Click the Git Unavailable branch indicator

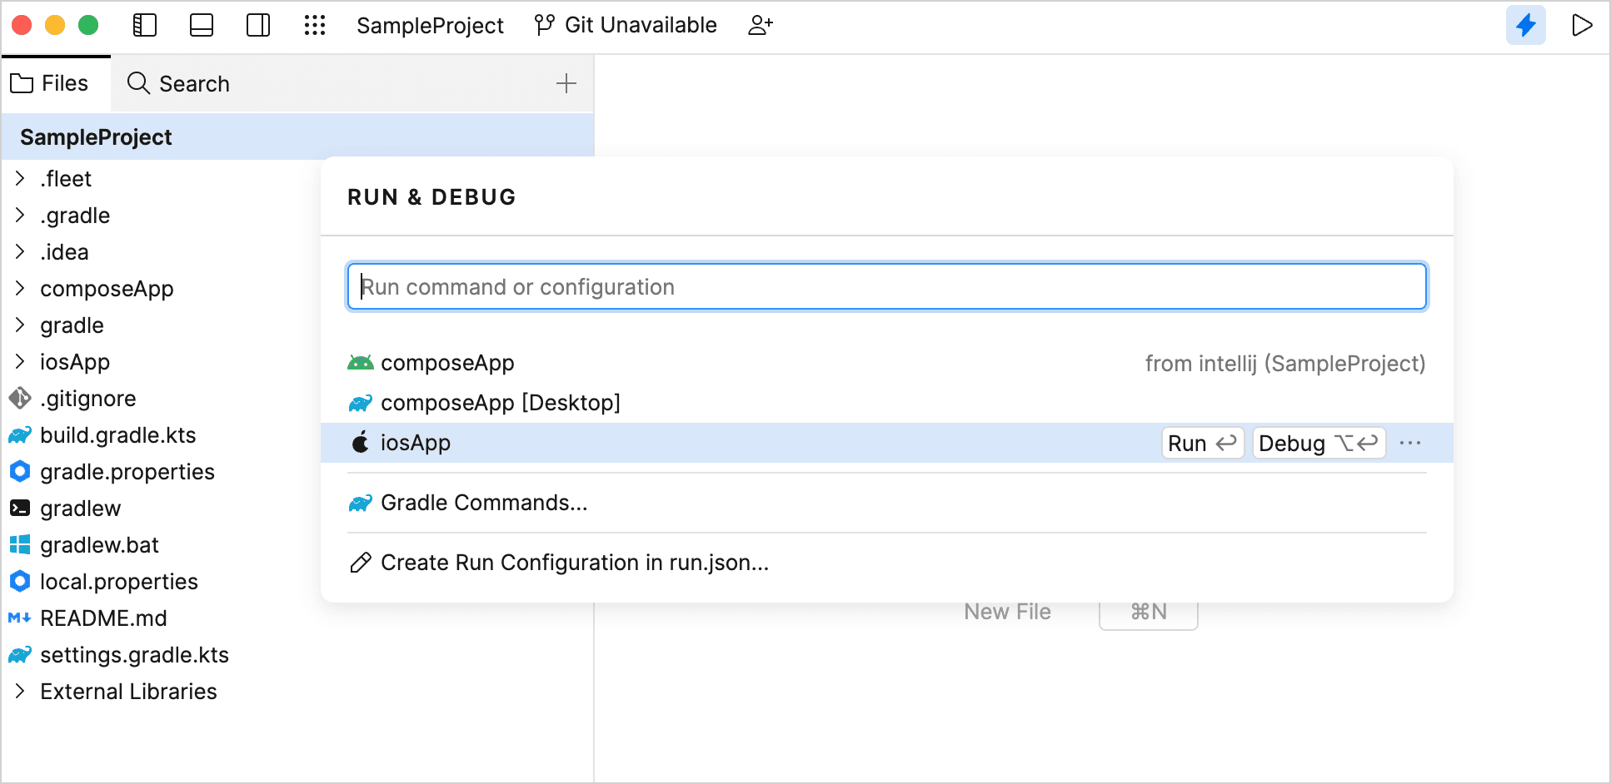tap(626, 26)
